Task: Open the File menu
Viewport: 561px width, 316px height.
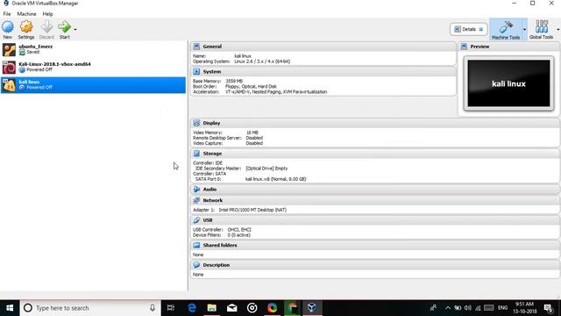Action: (7, 14)
